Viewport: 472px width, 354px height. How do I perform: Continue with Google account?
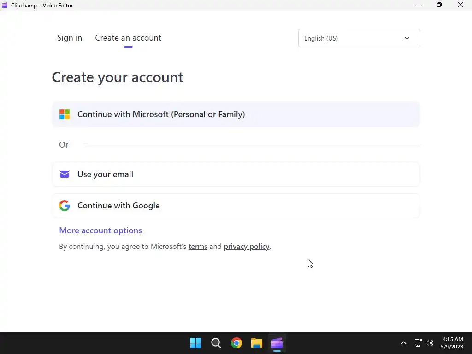coord(236,206)
